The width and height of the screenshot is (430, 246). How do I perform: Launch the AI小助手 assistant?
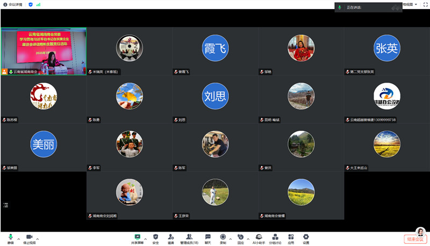point(259,238)
